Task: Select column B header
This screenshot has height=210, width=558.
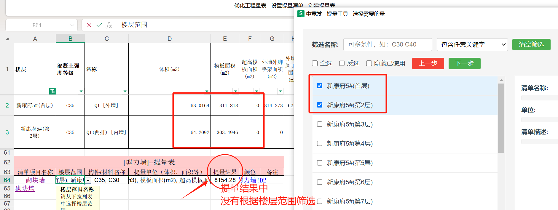Action: (70, 39)
